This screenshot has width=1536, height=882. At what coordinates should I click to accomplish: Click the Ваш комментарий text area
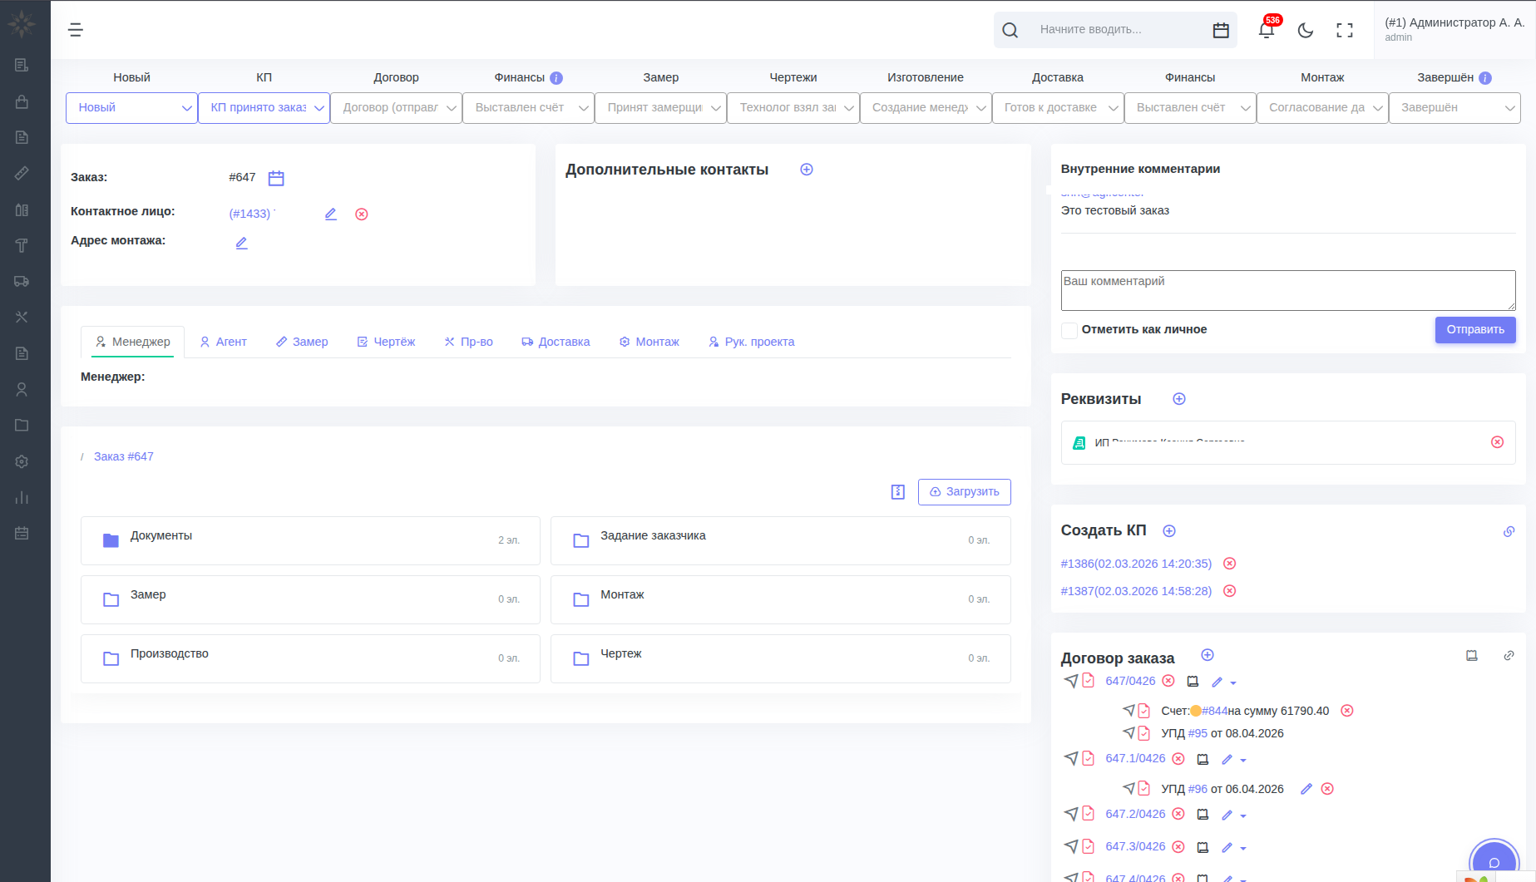1288,290
